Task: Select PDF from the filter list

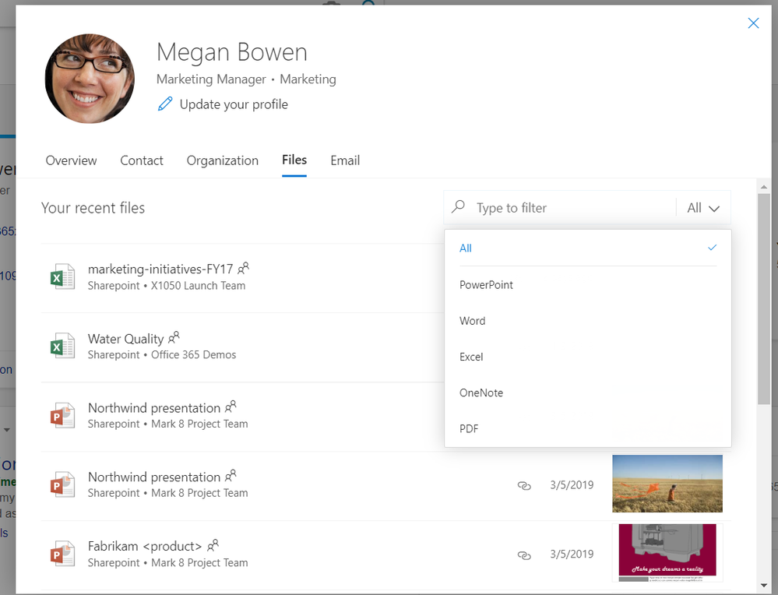Action: (468, 428)
